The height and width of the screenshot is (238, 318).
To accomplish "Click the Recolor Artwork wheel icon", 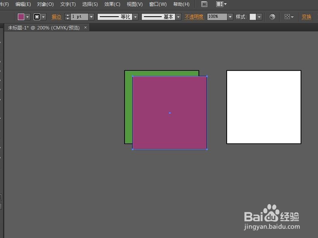I will 272,17.
